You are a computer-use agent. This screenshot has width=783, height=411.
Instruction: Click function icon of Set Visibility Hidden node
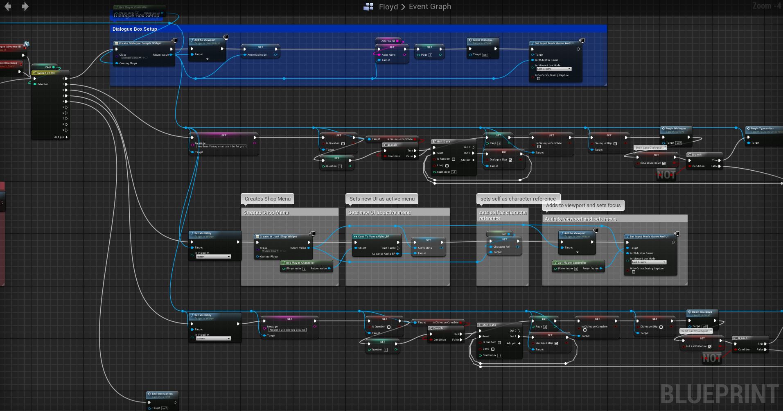click(x=192, y=233)
